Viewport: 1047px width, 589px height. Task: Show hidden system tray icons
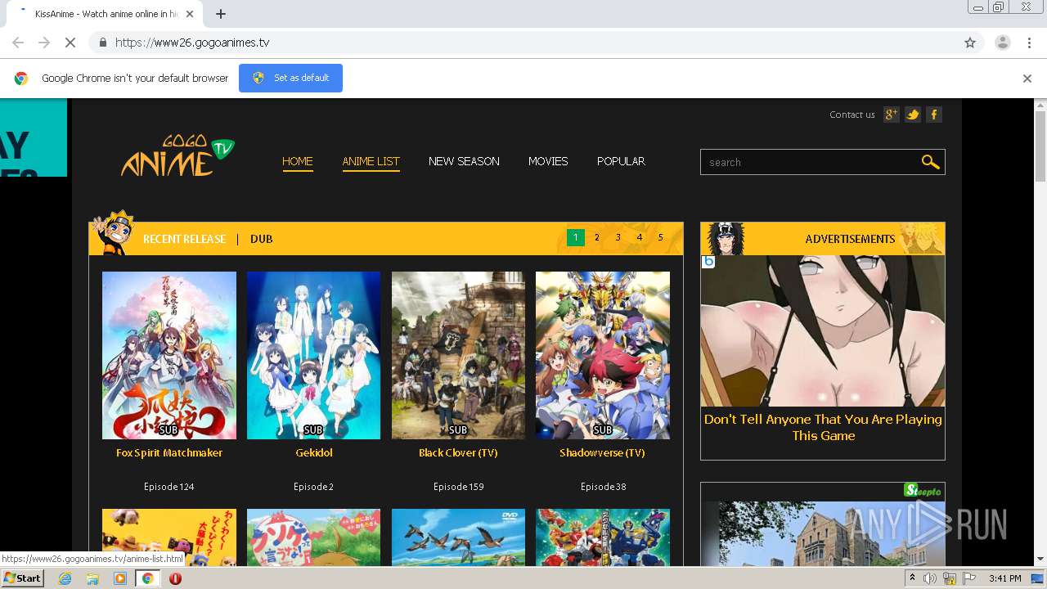(x=912, y=578)
